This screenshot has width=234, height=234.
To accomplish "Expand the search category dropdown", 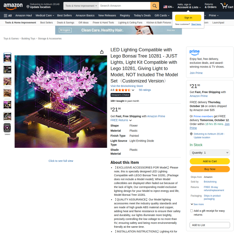I will pyautogui.click(x=81, y=6).
